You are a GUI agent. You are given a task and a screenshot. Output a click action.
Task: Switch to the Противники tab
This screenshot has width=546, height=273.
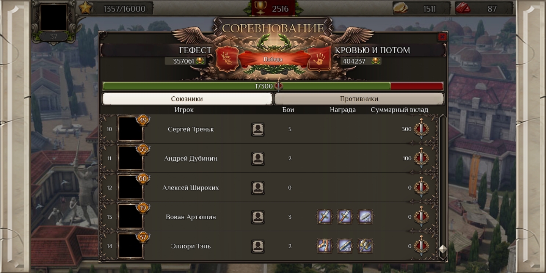pos(359,99)
